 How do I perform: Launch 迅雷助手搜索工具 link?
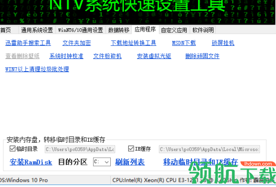pyautogui.click(x=28, y=43)
